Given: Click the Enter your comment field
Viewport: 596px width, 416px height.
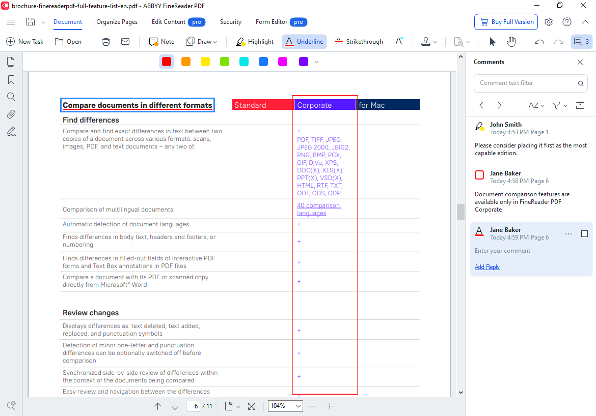Looking at the screenshot, I should coord(502,251).
